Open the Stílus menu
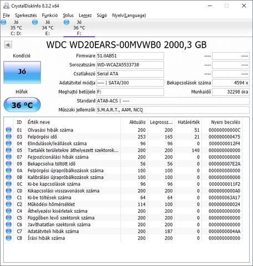Image resolution: width=253 pixels, height=266 pixels. [x=68, y=16]
